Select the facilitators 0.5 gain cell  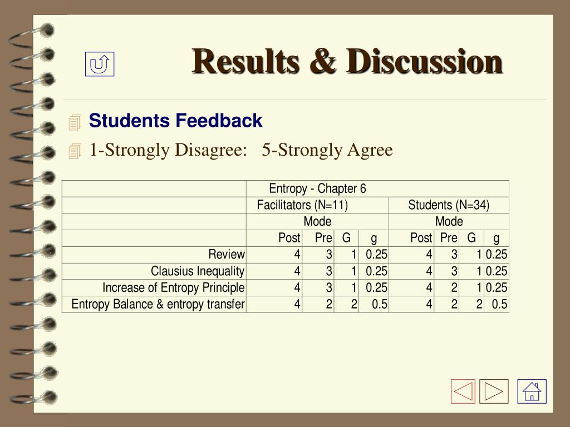pos(380,304)
